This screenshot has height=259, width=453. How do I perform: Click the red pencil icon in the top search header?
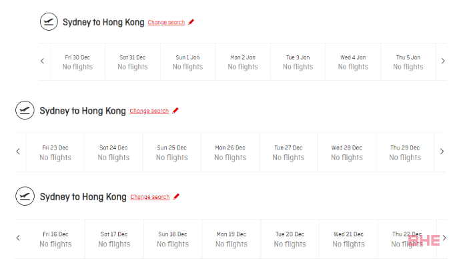click(x=191, y=22)
